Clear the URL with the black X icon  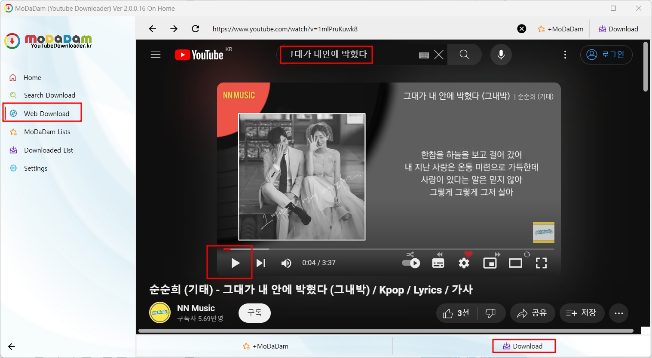click(521, 29)
